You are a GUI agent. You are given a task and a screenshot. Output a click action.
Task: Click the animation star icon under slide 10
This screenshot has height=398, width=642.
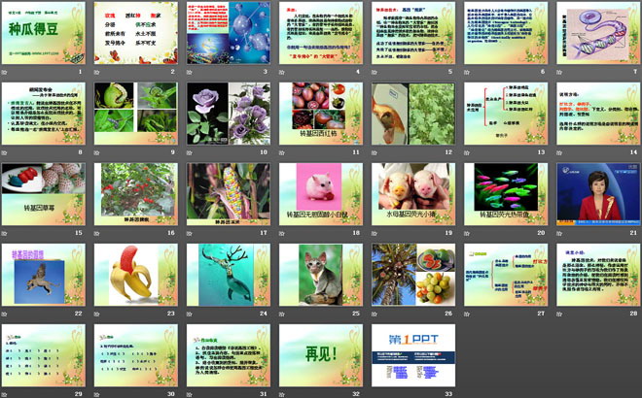pyautogui.click(x=189, y=152)
